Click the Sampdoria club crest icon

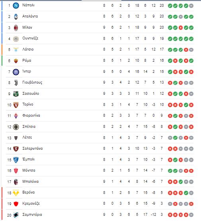[16, 215]
